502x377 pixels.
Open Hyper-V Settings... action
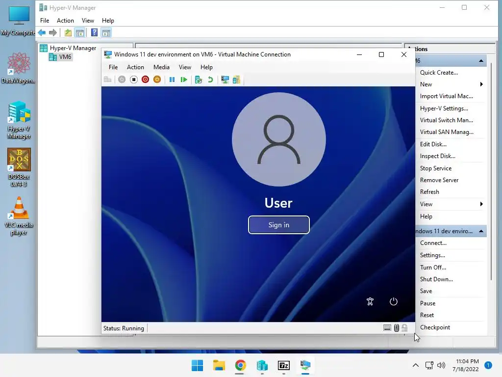(444, 108)
